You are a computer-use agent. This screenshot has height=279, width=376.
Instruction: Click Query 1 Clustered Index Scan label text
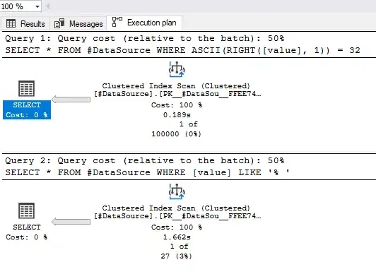click(177, 85)
